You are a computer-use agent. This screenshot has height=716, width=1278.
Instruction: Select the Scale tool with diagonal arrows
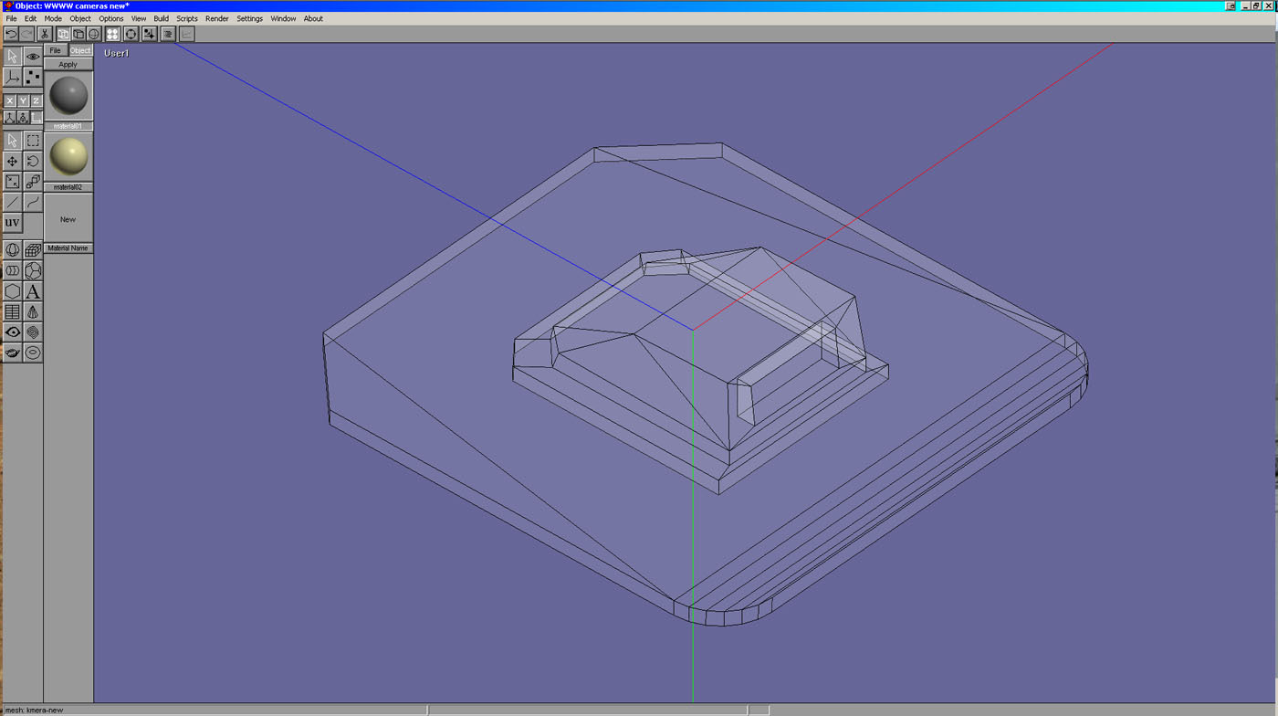click(12, 182)
